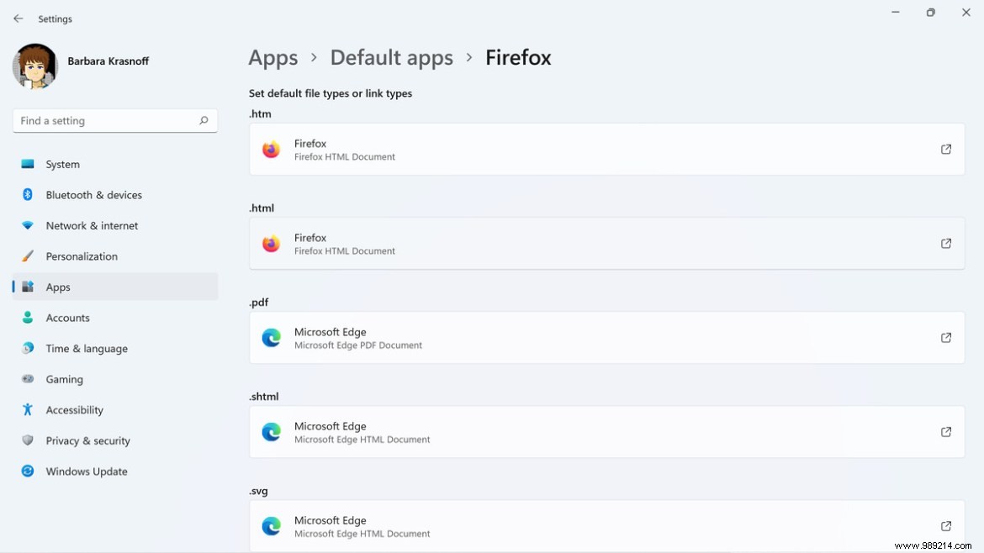Navigate back using the back arrow
The height and width of the screenshot is (553, 984).
(18, 18)
